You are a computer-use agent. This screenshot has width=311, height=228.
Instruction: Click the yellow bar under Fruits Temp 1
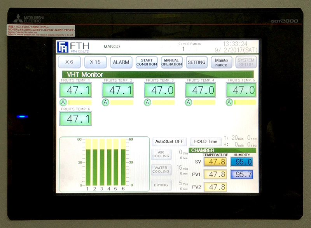(x=80, y=103)
